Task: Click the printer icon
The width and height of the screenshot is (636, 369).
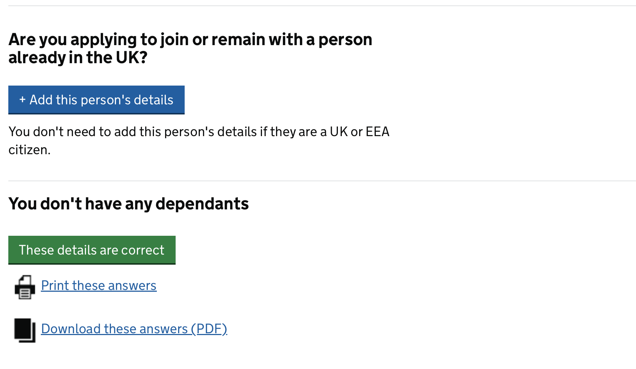Action: tap(25, 287)
